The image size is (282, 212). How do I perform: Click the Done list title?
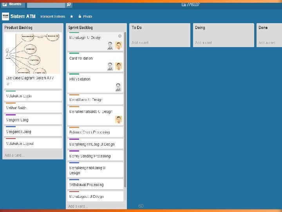263,27
